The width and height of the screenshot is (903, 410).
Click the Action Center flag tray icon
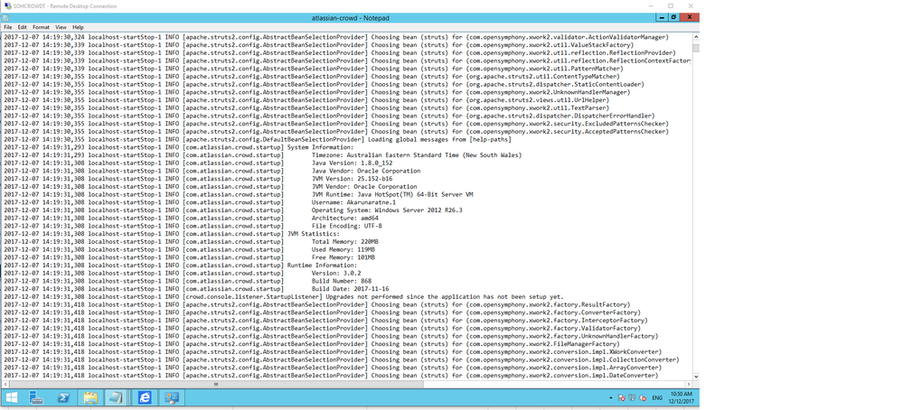point(621,398)
